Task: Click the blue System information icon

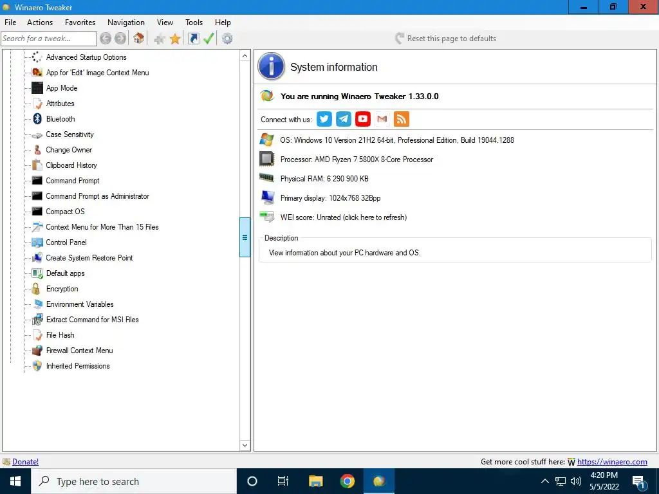Action: (x=271, y=66)
